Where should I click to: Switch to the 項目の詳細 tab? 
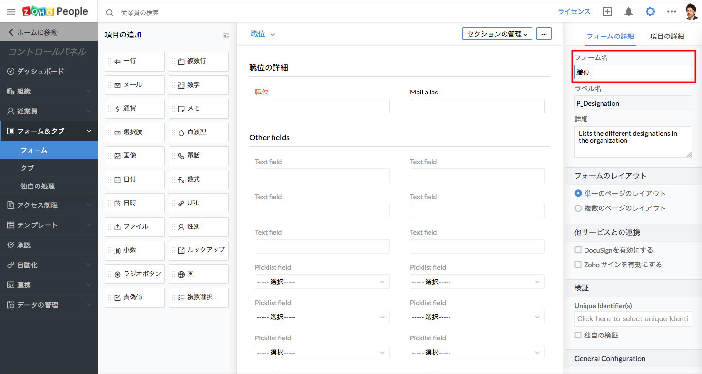[667, 37]
